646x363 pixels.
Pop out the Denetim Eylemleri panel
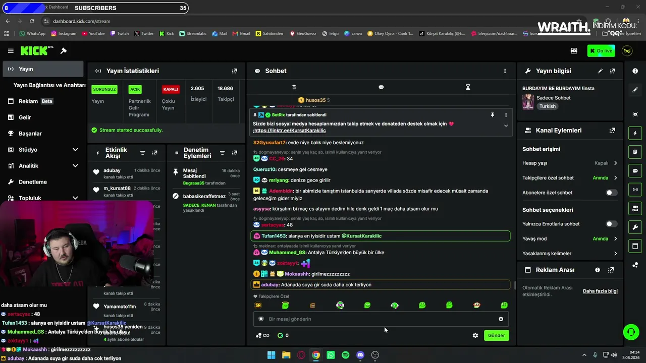pyautogui.click(x=234, y=153)
